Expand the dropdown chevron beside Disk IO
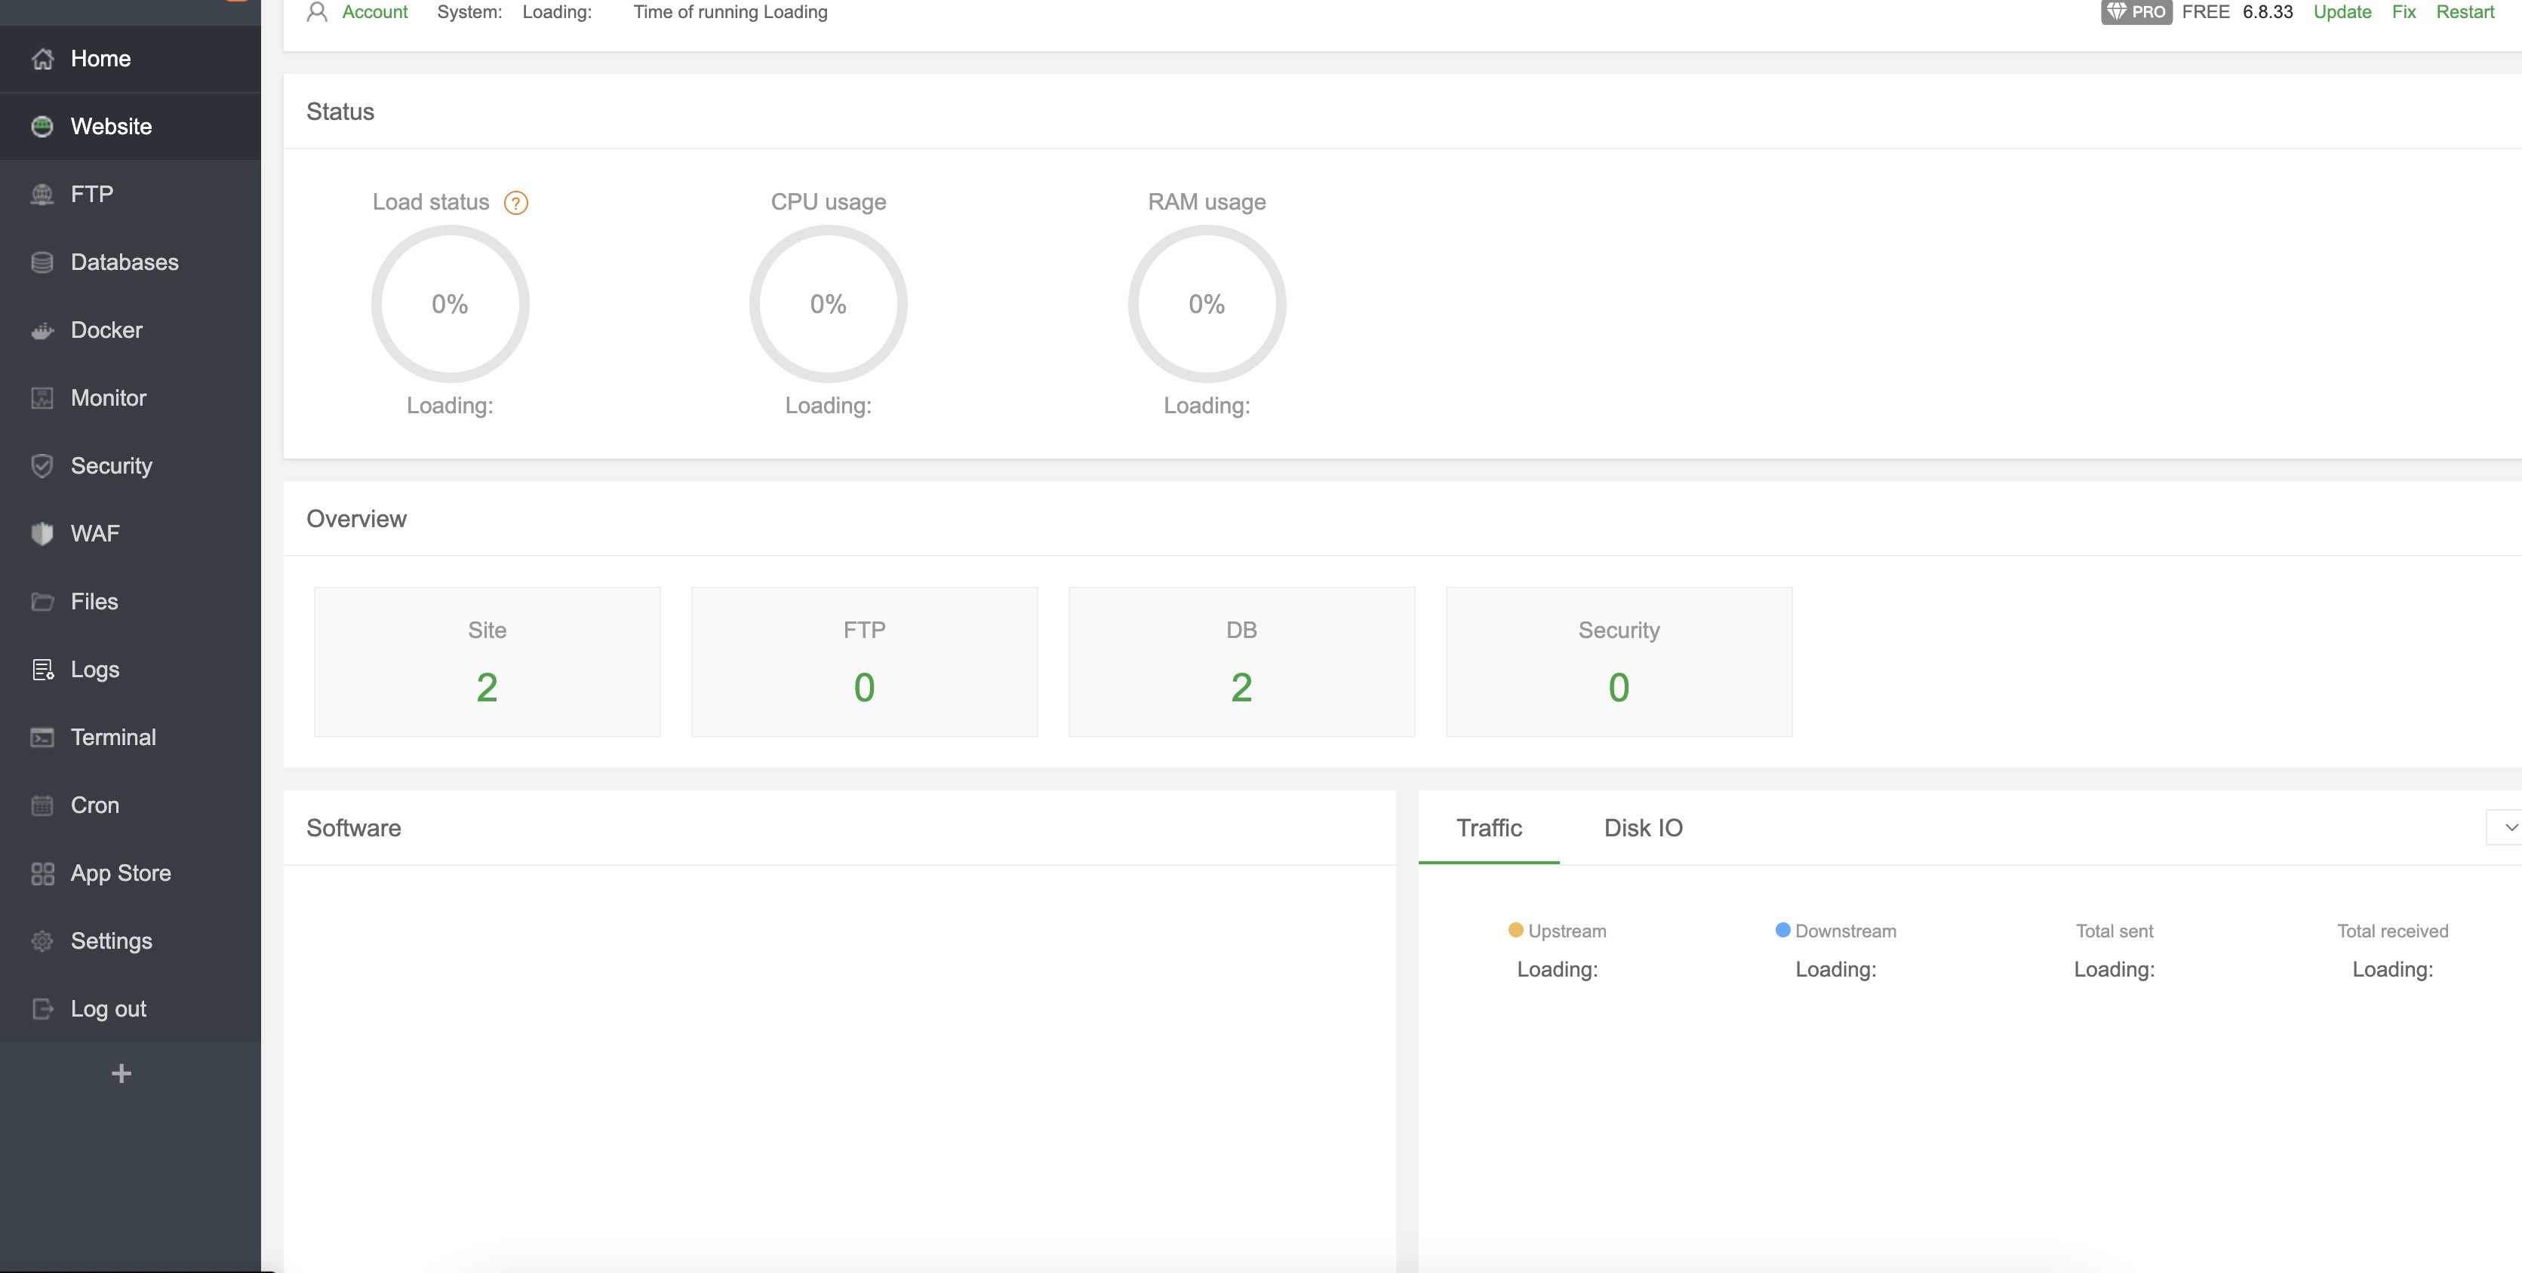2522x1273 pixels. (x=2509, y=827)
